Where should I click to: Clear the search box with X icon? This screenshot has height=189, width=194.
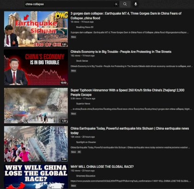pos(116,4)
